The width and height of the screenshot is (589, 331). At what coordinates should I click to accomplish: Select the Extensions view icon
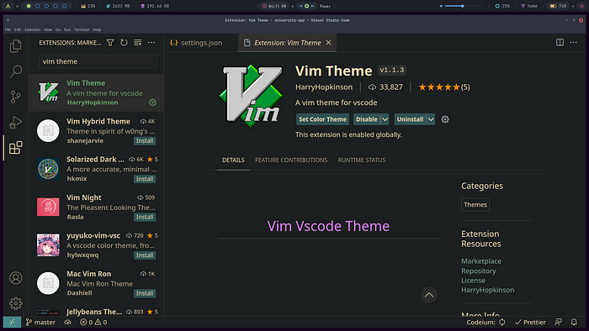pos(15,148)
